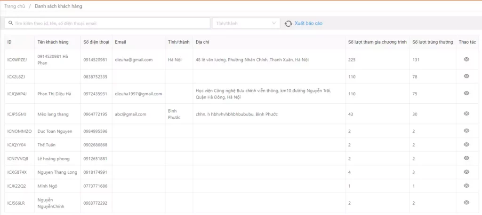View Mèo lang thang customer details icon

[466, 114]
